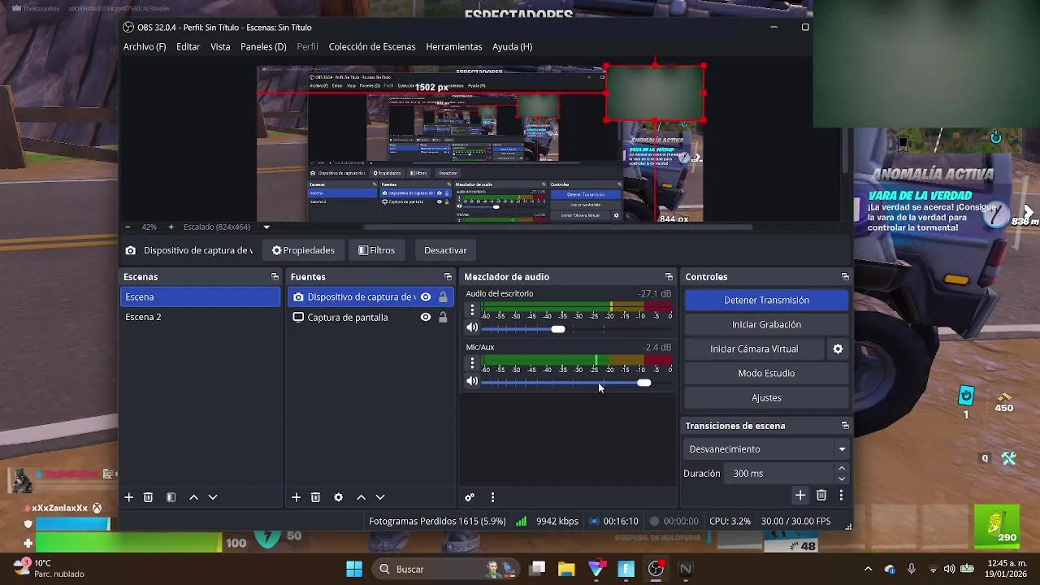Zoom in preview with plus icon
Viewport: 1040px width, 585px height.
point(171,227)
